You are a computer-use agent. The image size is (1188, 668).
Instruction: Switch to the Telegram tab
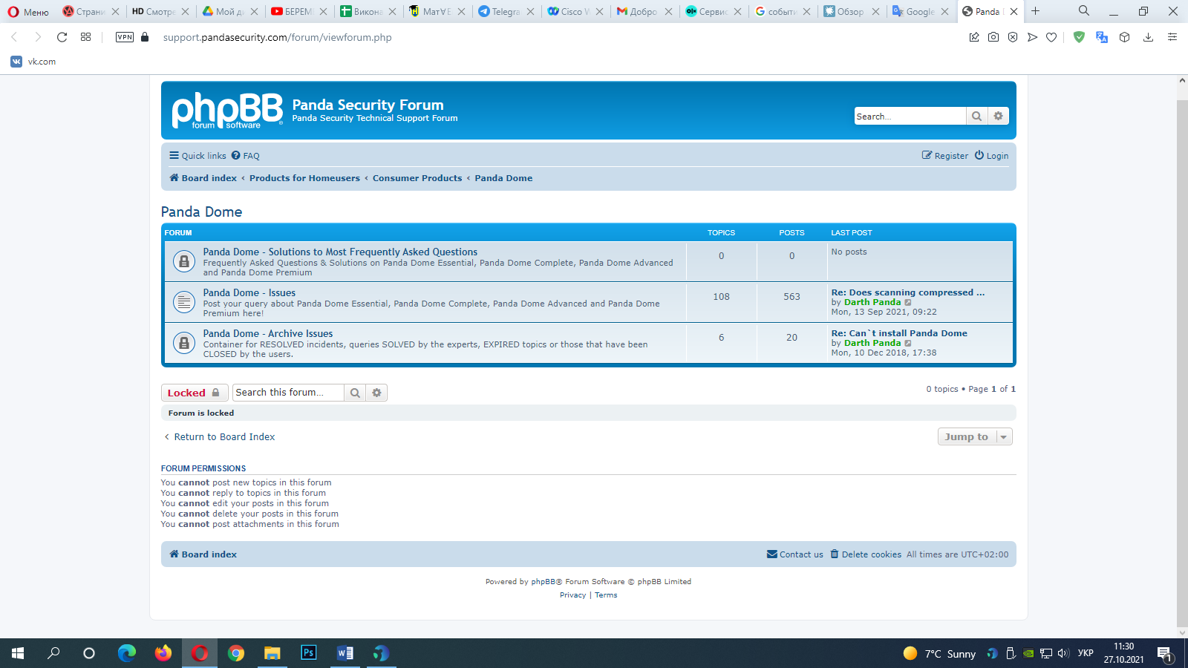pyautogui.click(x=506, y=11)
